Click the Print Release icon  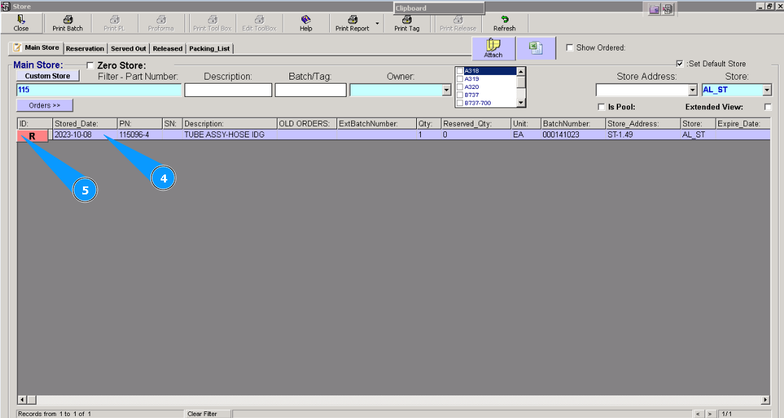[x=458, y=23]
